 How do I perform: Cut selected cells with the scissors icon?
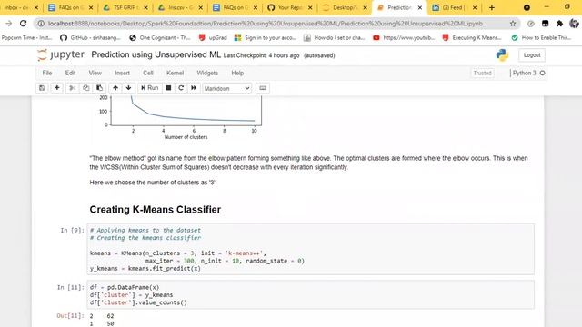click(x=73, y=88)
